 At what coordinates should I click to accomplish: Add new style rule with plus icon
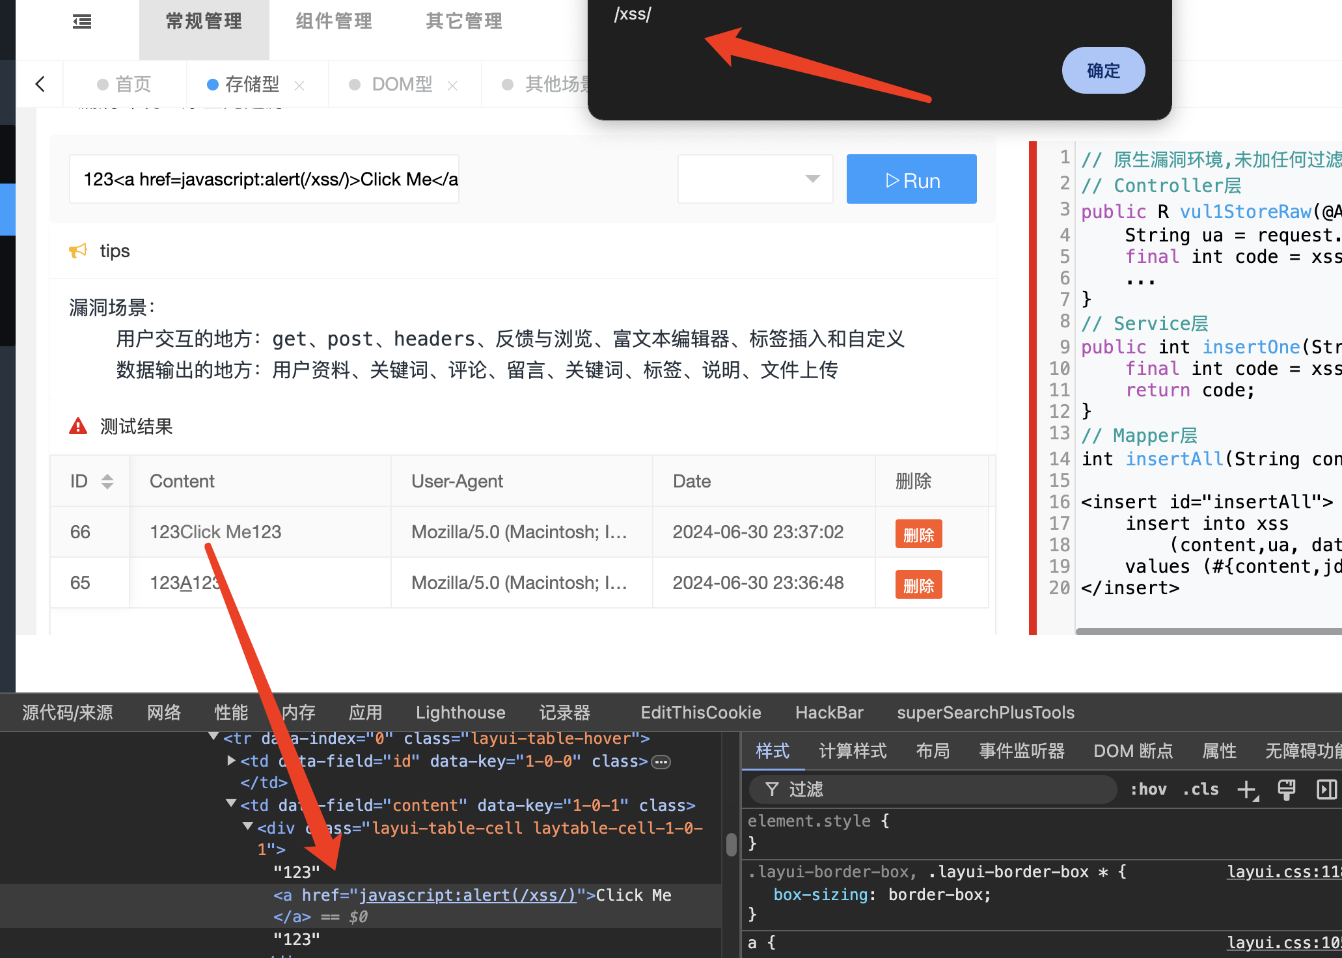pos(1248,789)
